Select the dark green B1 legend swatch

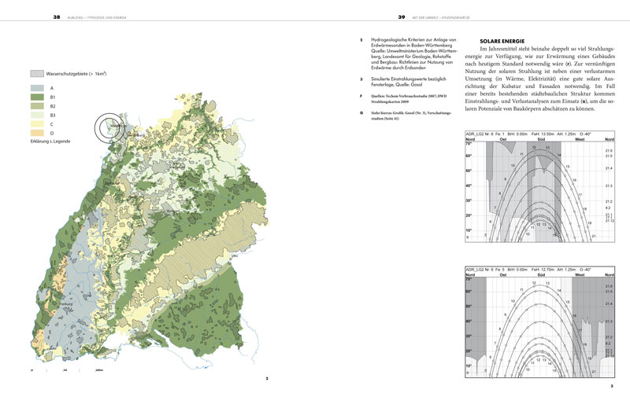click(35, 97)
